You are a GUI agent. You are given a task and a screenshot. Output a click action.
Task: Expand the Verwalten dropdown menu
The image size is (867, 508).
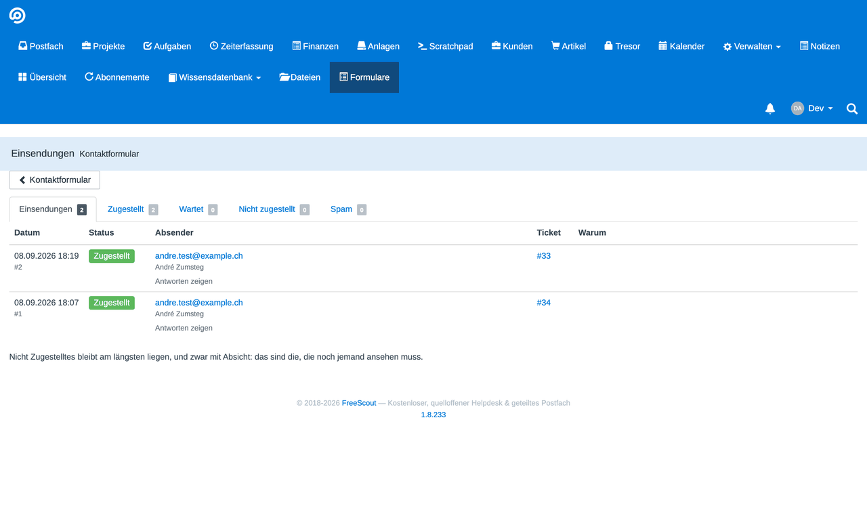(x=752, y=46)
